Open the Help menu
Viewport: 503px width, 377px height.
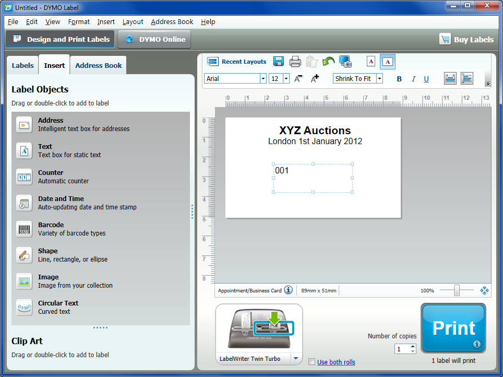point(208,21)
